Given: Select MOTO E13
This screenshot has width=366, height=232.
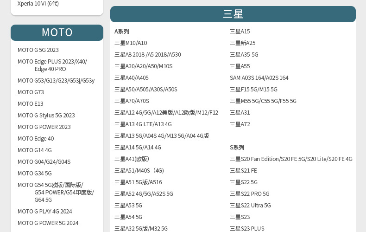Looking at the screenshot, I should pos(30,104).
